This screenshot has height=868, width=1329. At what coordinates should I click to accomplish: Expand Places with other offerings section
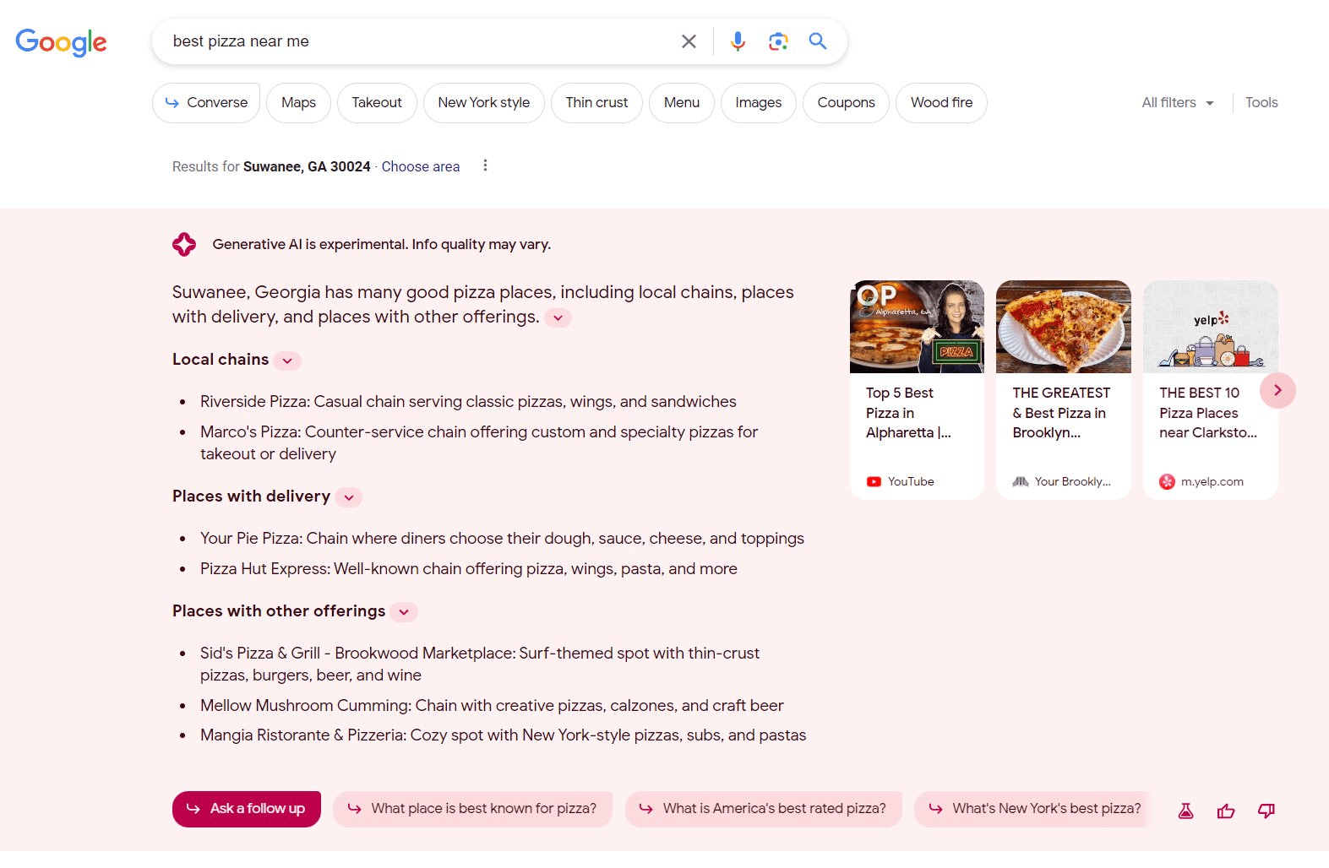pos(404,612)
